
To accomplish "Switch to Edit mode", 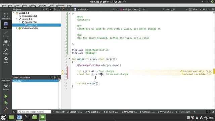I will [6, 25].
